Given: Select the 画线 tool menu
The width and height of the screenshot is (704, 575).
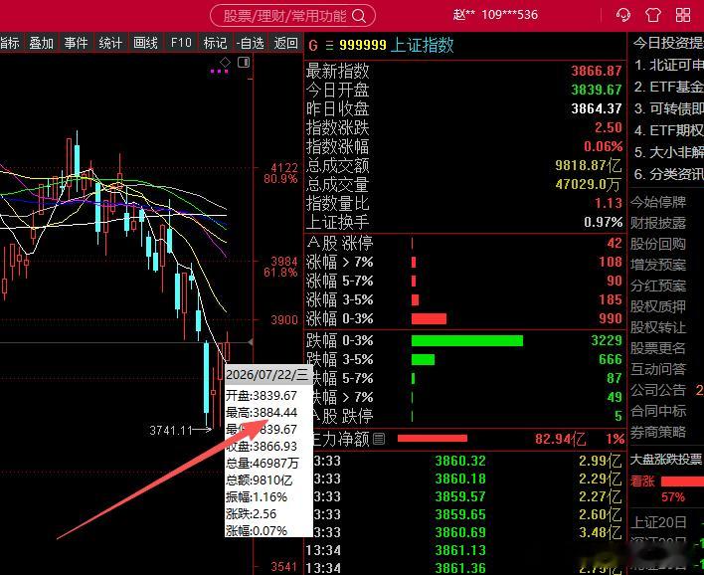Looking at the screenshot, I should (145, 43).
